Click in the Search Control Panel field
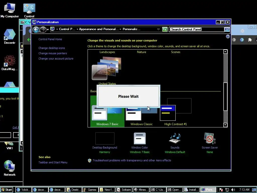Viewport: 257px width, 193px height. pyautogui.click(x=197, y=29)
